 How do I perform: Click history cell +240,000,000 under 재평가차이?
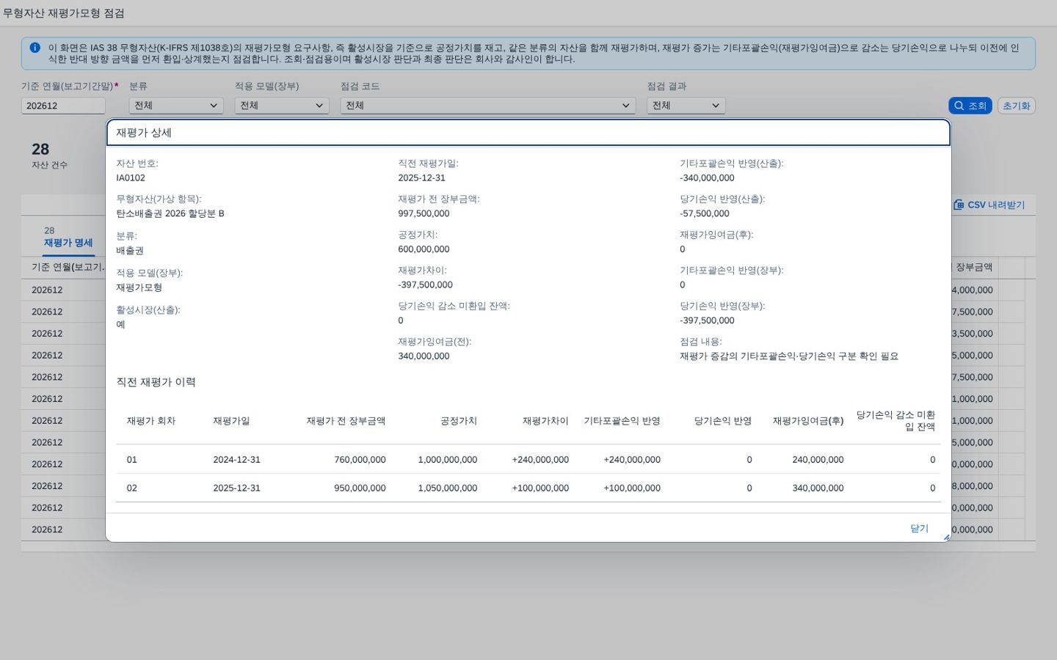point(540,460)
